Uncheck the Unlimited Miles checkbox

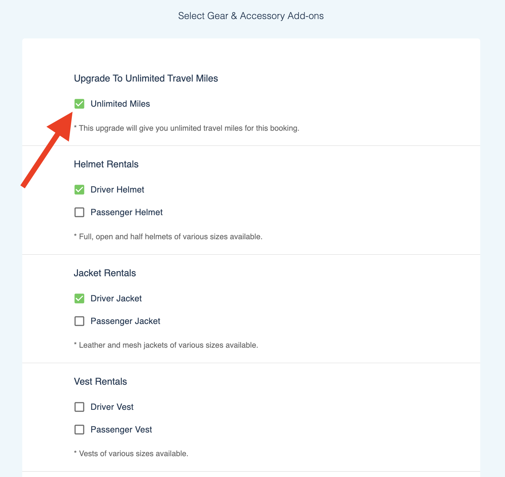pyautogui.click(x=79, y=104)
